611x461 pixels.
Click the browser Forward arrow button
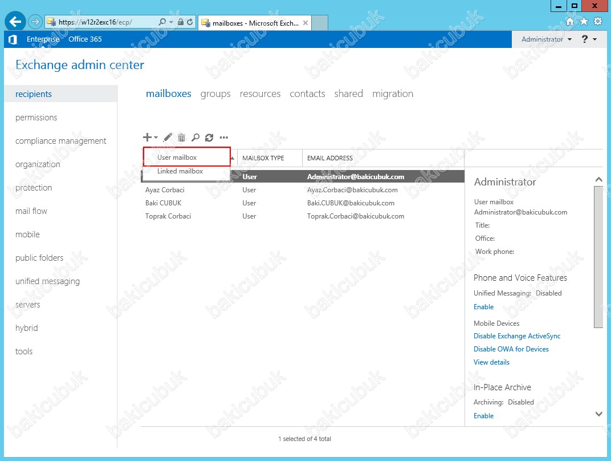35,22
